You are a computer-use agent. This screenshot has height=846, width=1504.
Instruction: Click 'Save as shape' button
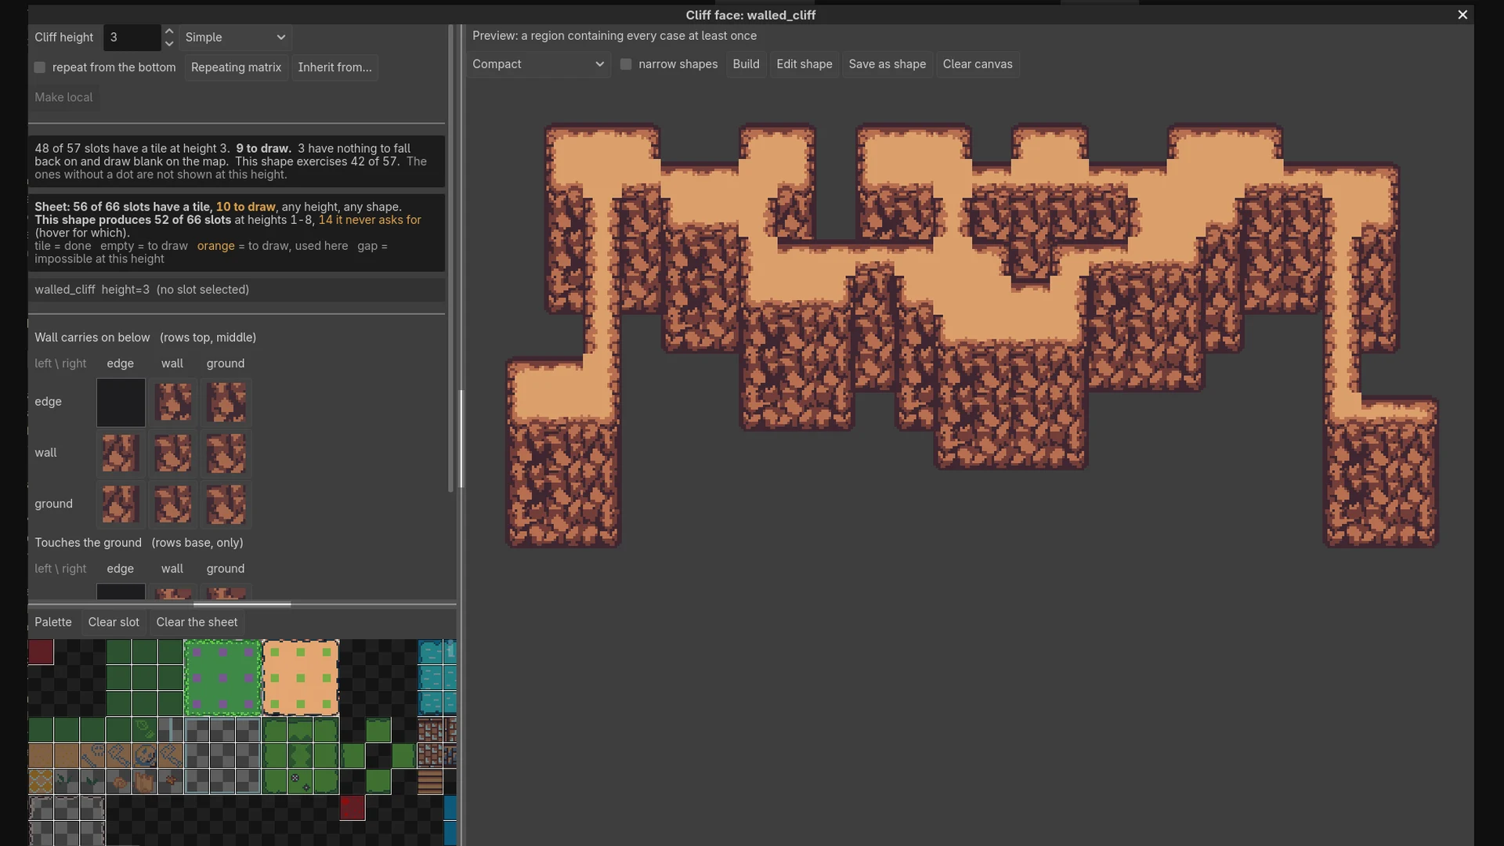point(887,64)
